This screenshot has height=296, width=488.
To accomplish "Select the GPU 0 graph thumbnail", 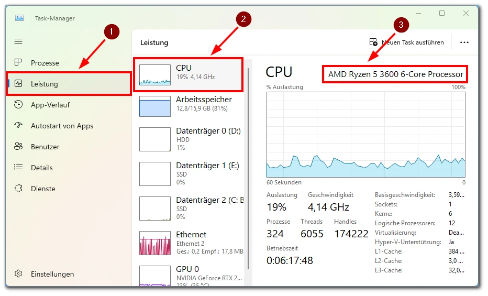I will coord(155,276).
